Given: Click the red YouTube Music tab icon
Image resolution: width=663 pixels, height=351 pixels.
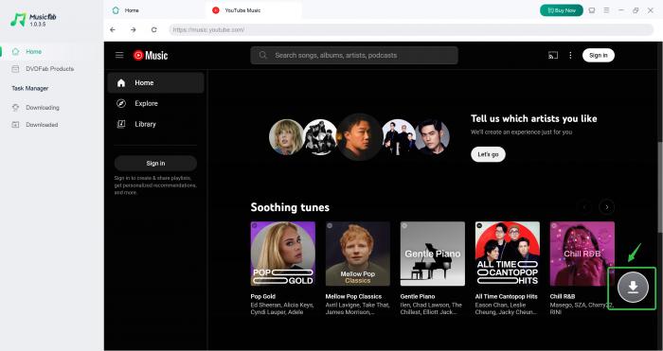Looking at the screenshot, I should (x=216, y=10).
